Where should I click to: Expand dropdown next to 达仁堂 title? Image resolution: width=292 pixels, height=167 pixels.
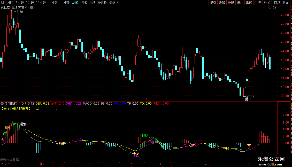[32, 8]
